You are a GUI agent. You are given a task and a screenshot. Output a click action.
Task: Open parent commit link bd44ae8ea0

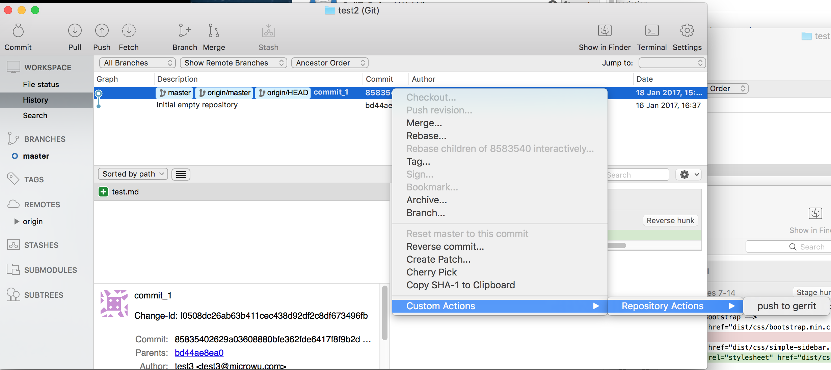199,353
